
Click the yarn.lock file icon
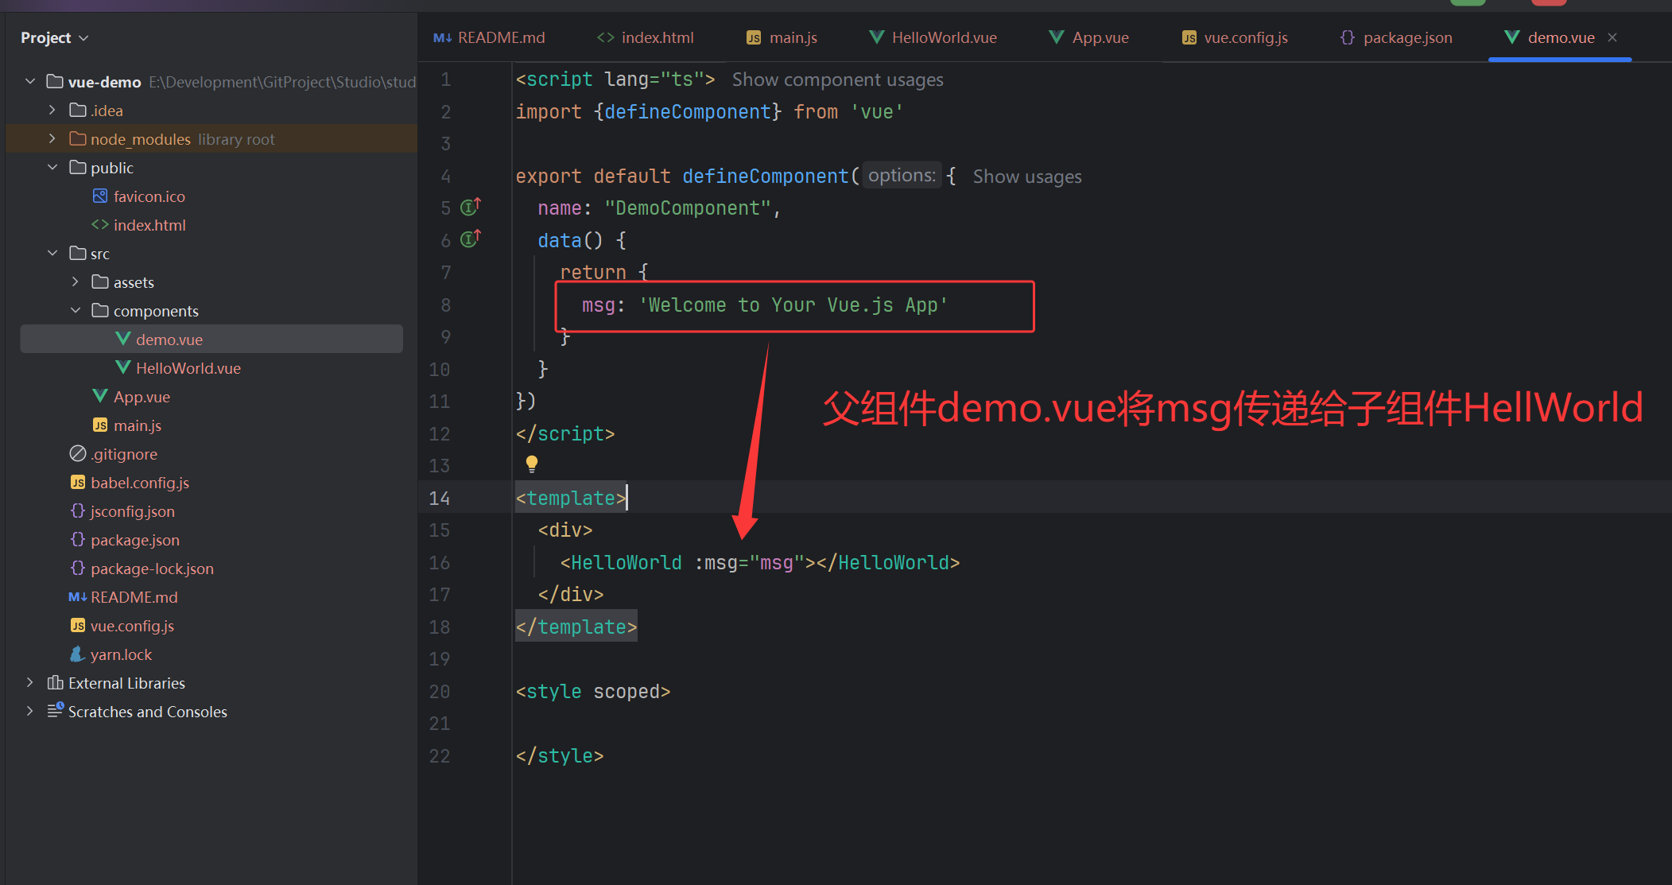tap(77, 654)
